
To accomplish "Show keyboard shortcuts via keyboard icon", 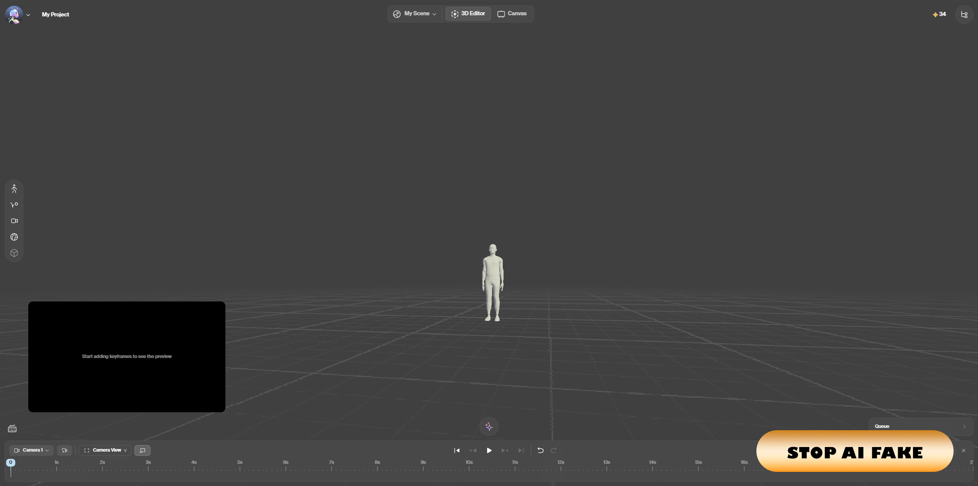I will (x=12, y=429).
